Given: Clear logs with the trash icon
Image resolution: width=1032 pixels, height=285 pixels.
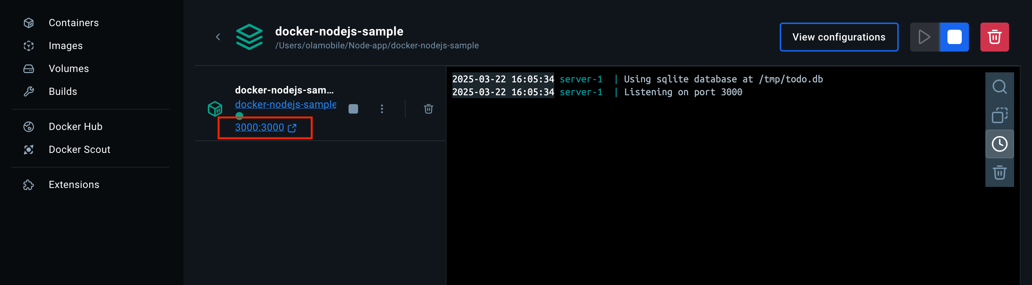Looking at the screenshot, I should pyautogui.click(x=999, y=173).
